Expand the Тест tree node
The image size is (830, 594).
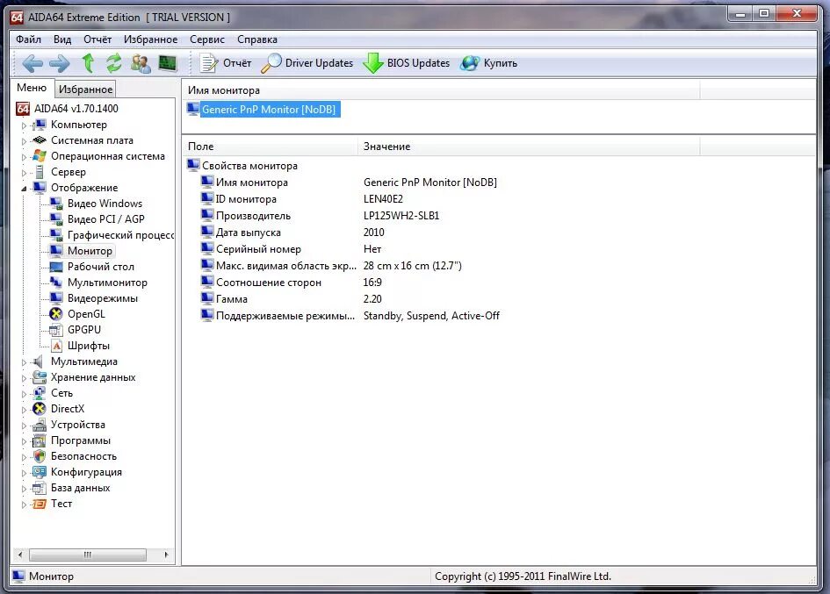pos(24,505)
